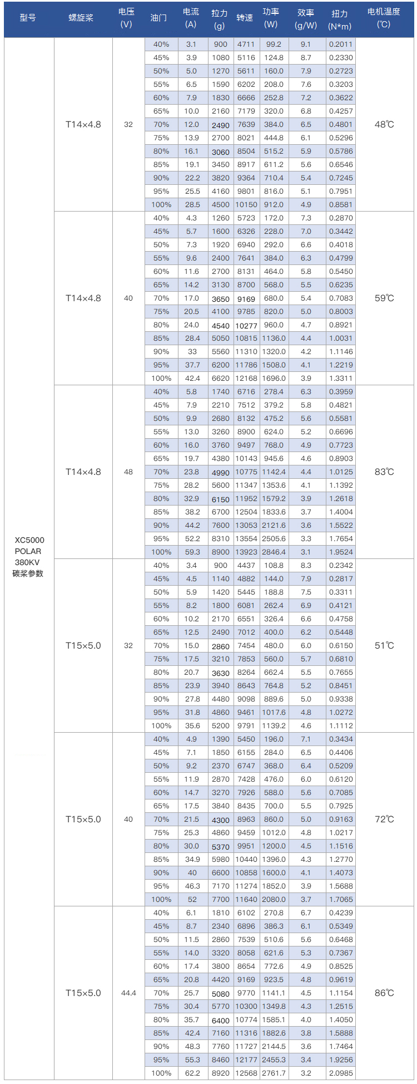The width and height of the screenshot is (417, 1084).
Task: Click the XC5000 POLAR 380KV model cell
Action: pos(29,556)
